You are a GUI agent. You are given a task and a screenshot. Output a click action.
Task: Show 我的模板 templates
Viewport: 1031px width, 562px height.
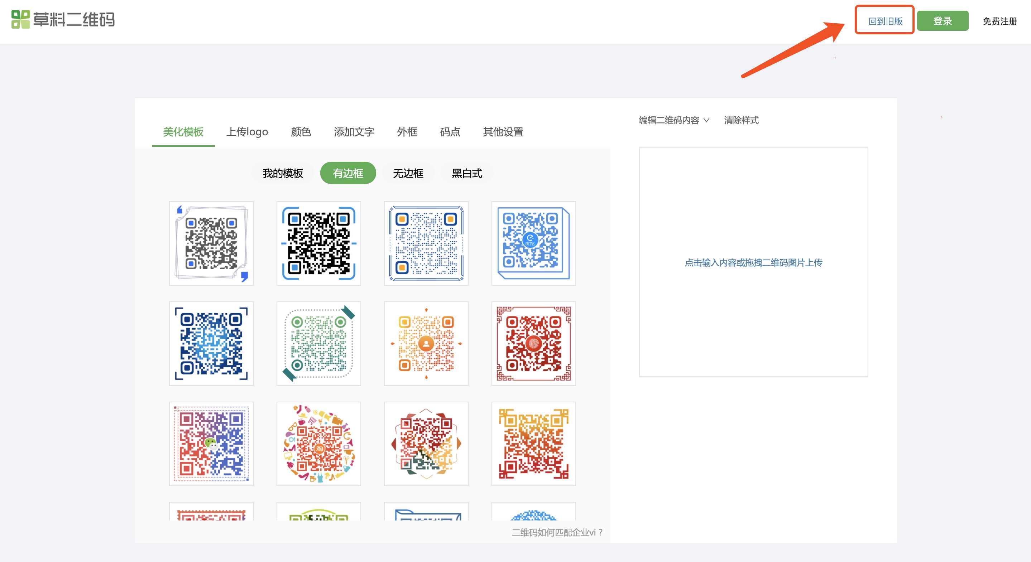click(x=283, y=173)
